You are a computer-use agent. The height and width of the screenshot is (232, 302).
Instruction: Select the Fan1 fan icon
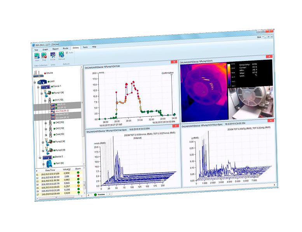(49, 164)
